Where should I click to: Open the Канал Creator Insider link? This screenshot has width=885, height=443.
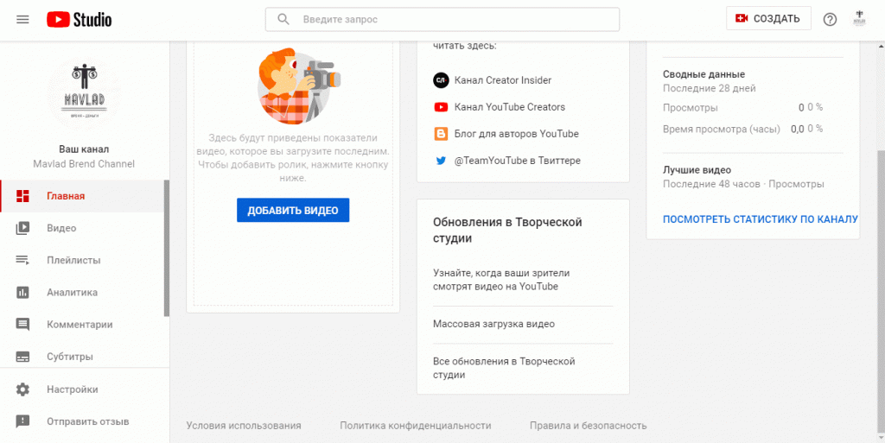[x=502, y=80]
